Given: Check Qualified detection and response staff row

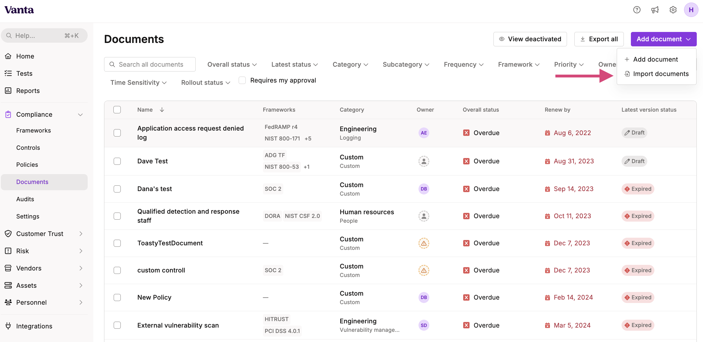Looking at the screenshot, I should pyautogui.click(x=117, y=216).
